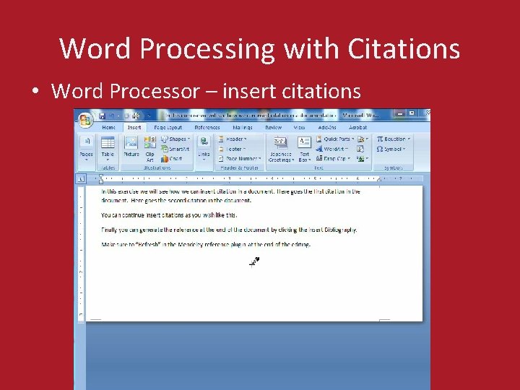This screenshot has width=520, height=390.
Task: Click the first line 'In this exercise we will see'
Action: coord(230,191)
